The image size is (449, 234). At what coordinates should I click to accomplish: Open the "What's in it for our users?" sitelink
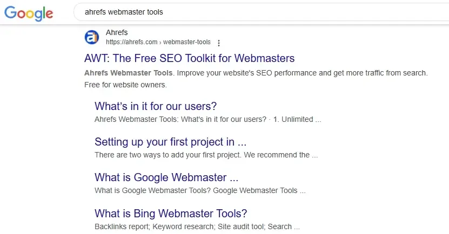pyautogui.click(x=156, y=106)
